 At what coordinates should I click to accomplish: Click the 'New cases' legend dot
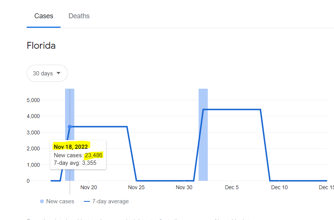42,201
